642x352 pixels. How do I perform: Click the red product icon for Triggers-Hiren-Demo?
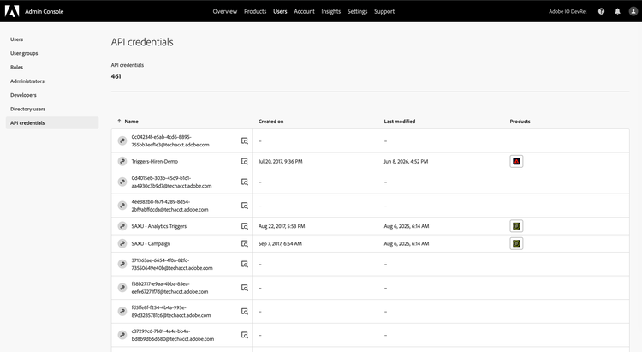[x=516, y=162]
